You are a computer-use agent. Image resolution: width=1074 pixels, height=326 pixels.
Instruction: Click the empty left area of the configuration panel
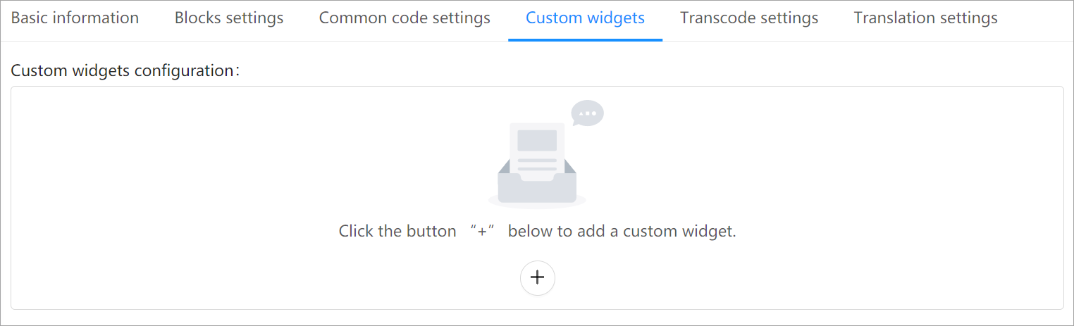point(176,197)
